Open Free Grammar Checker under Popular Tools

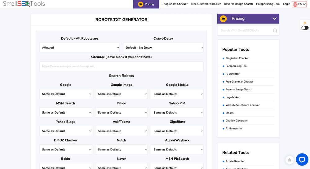coord(239,81)
